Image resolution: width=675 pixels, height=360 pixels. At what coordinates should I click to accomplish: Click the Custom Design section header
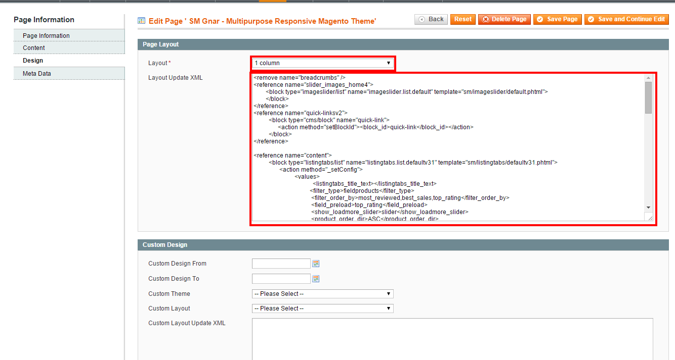click(x=403, y=245)
